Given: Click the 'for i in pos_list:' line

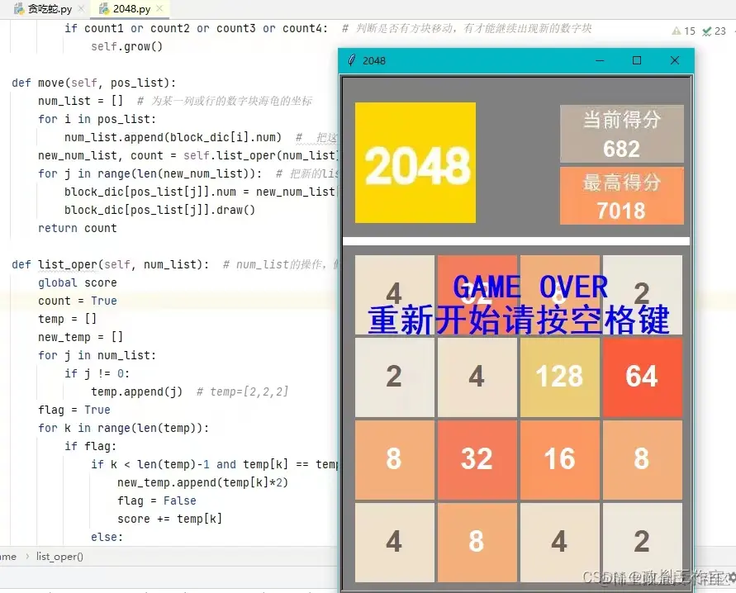Looking at the screenshot, I should (97, 119).
